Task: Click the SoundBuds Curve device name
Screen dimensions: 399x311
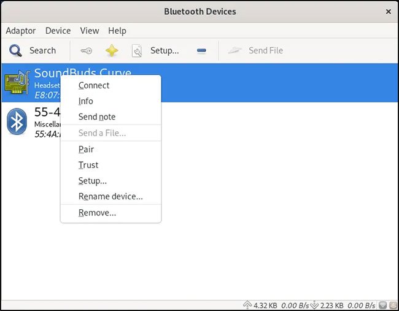Action: click(83, 72)
